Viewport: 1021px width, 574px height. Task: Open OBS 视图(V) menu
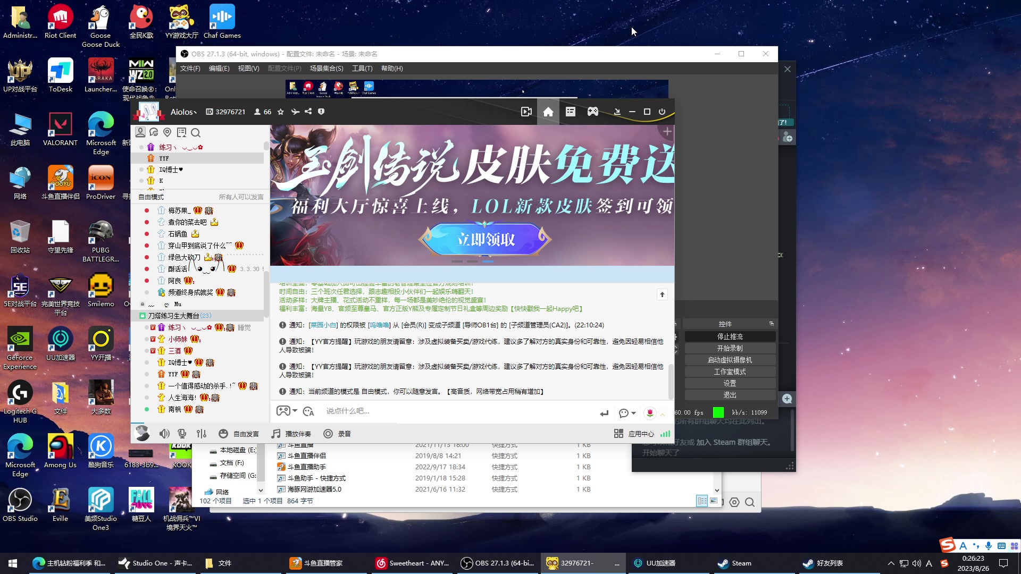click(248, 69)
